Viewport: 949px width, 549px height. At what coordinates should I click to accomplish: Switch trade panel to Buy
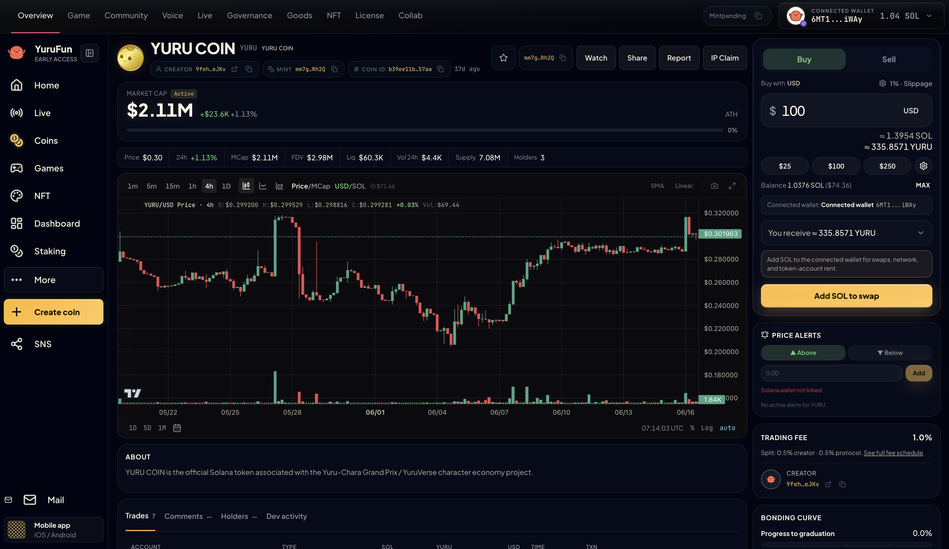point(804,59)
